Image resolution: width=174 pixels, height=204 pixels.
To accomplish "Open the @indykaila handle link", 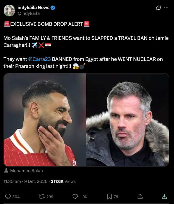I will point(29,13).
